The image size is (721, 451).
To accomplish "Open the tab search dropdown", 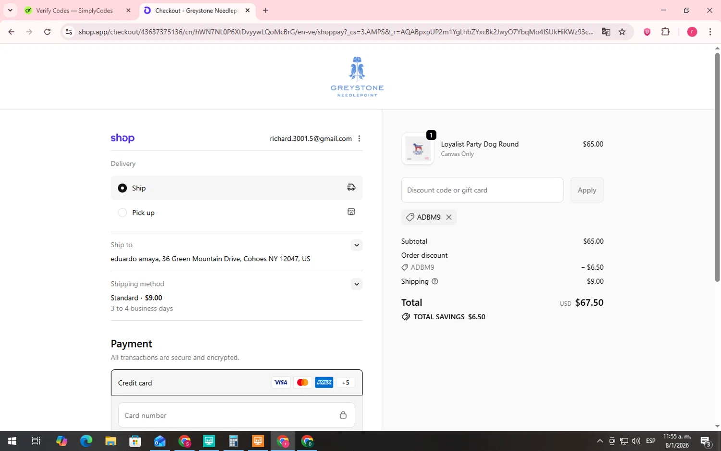I will (10, 11).
